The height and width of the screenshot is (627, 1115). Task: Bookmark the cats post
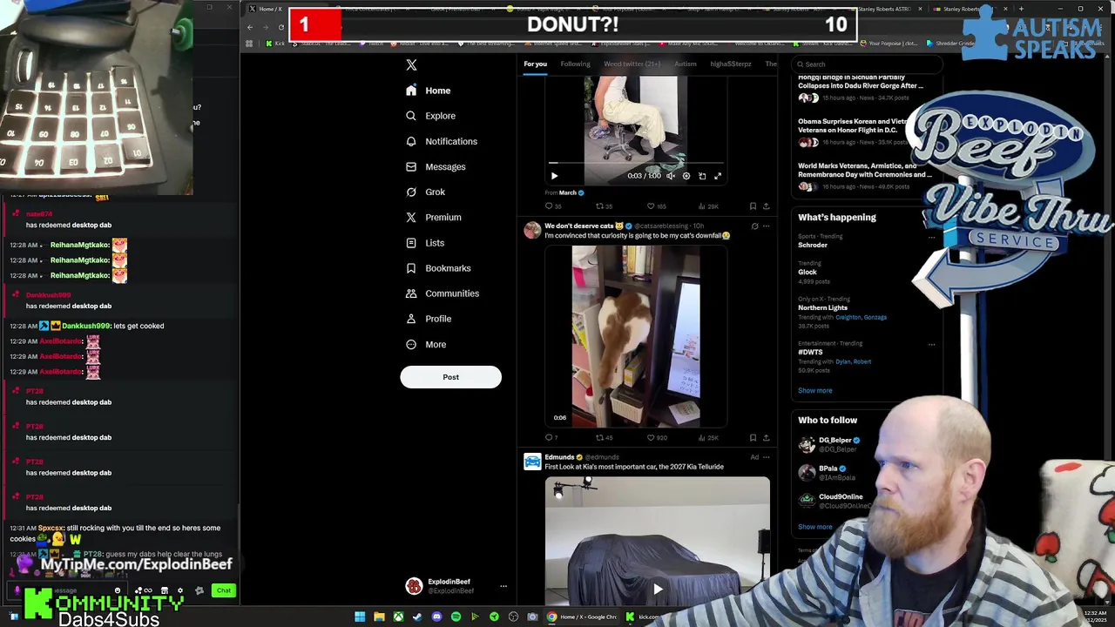[753, 438]
